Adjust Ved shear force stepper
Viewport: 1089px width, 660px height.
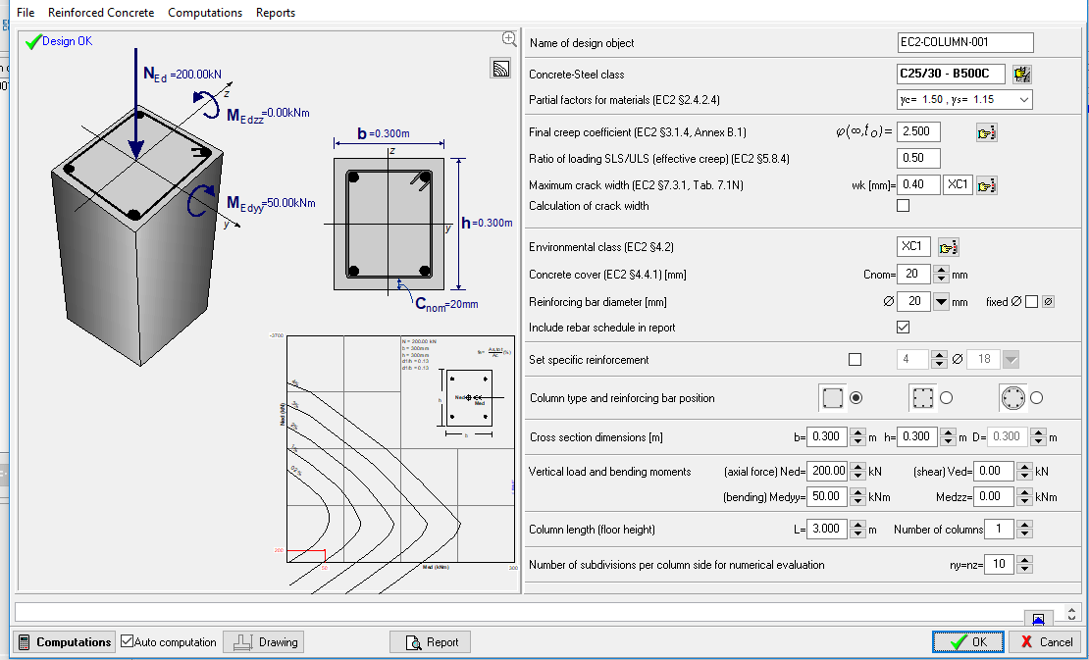[1024, 472]
